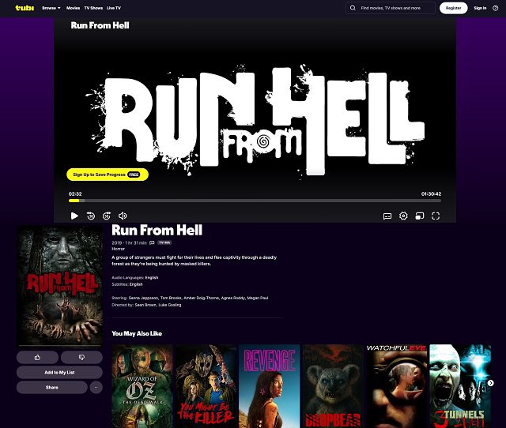Click the Tubi logo

[x=25, y=8]
